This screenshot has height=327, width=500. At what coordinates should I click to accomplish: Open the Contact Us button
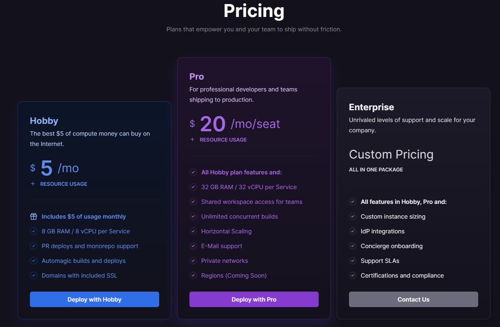point(414,299)
